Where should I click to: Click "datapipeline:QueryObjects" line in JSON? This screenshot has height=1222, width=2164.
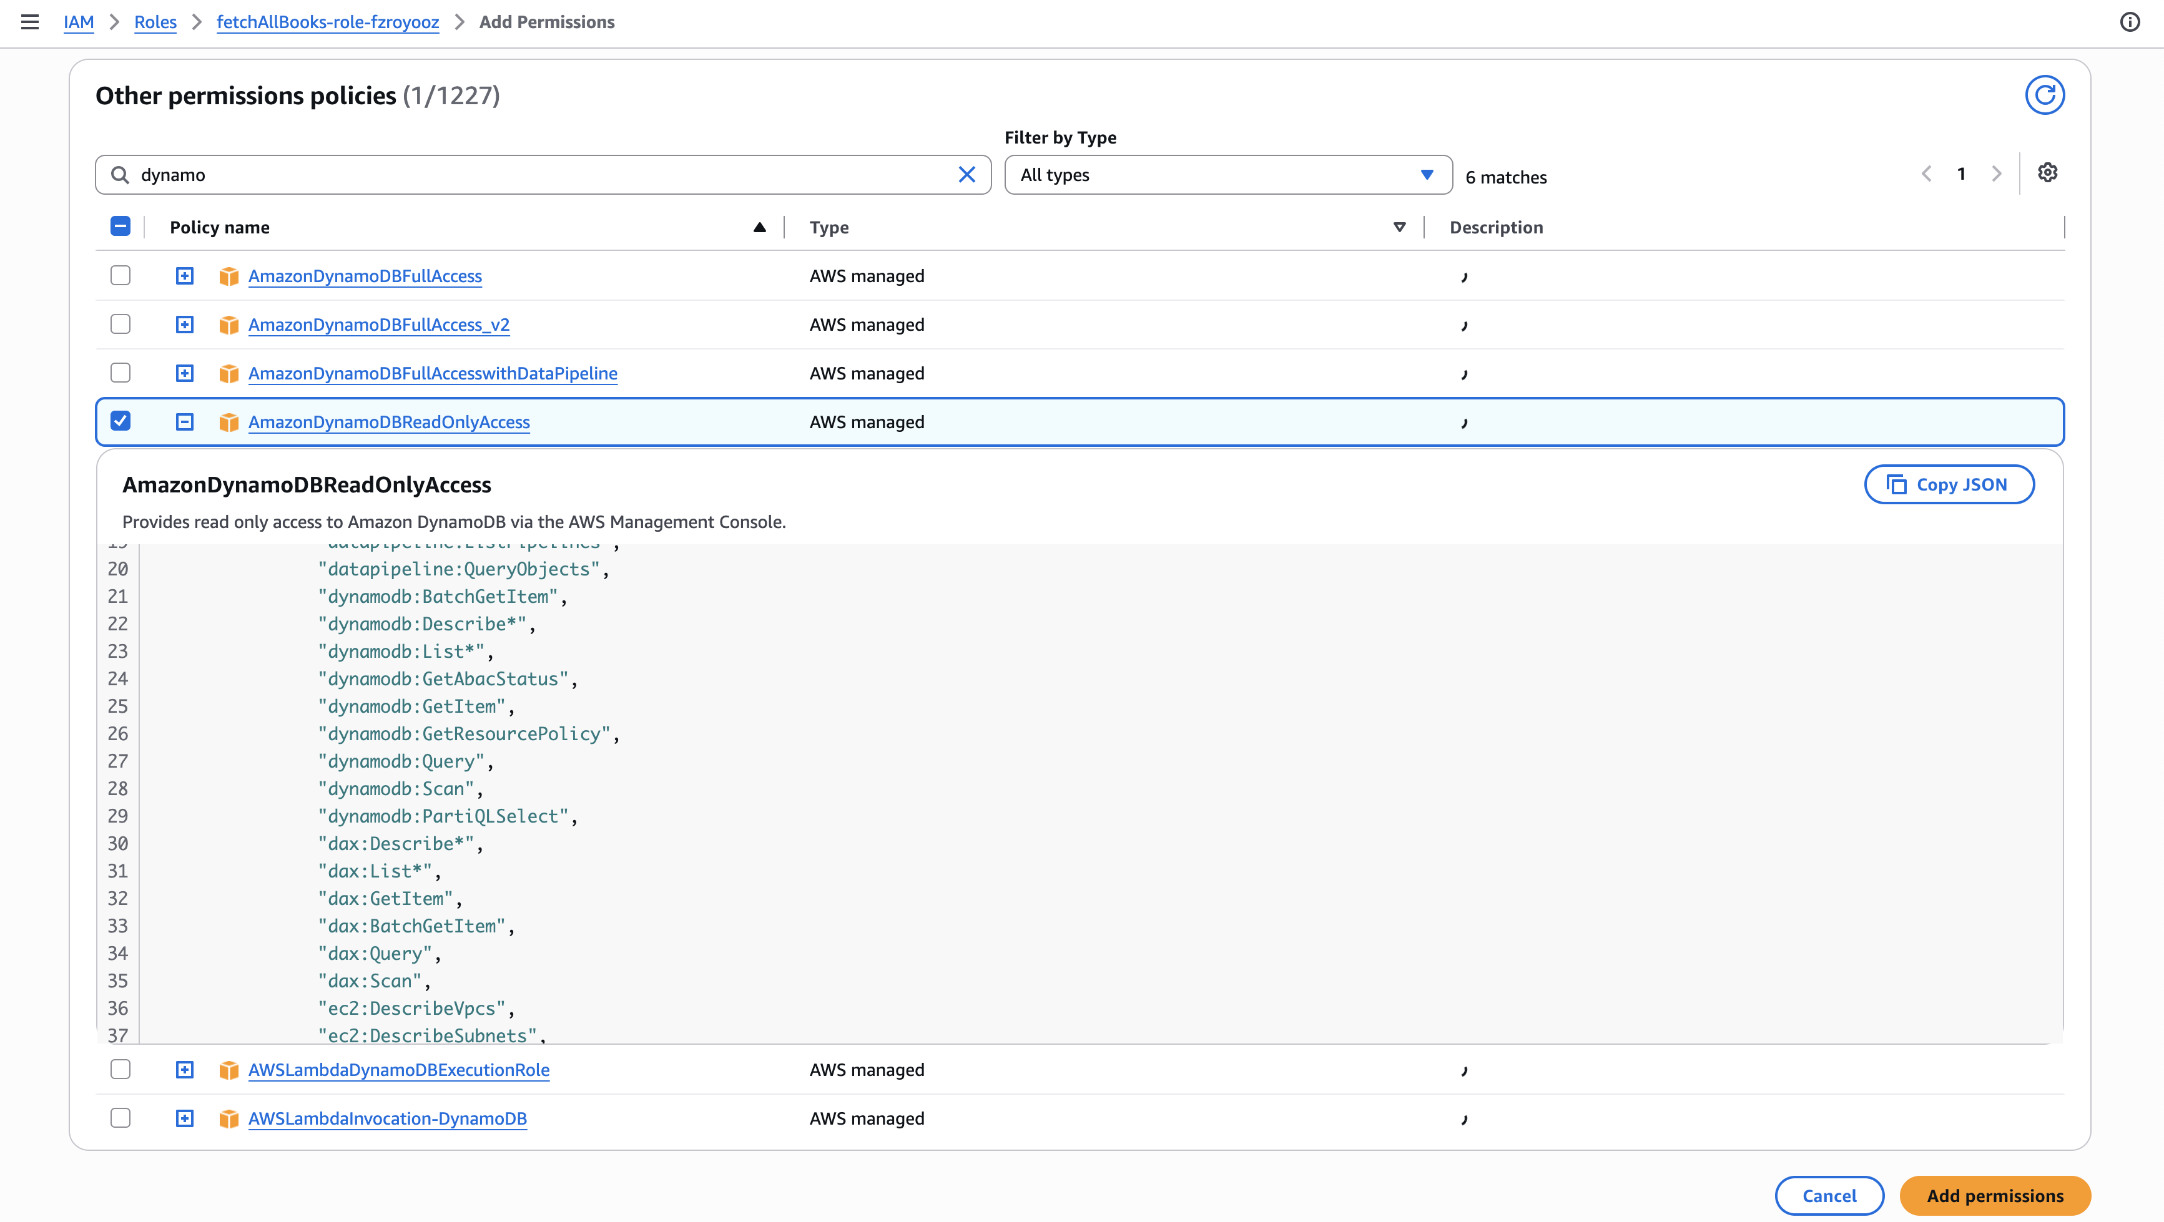tap(463, 569)
